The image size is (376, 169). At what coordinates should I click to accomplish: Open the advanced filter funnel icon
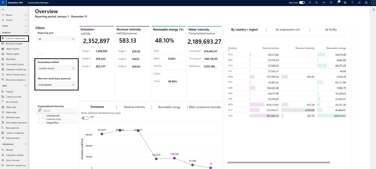coord(331,3)
